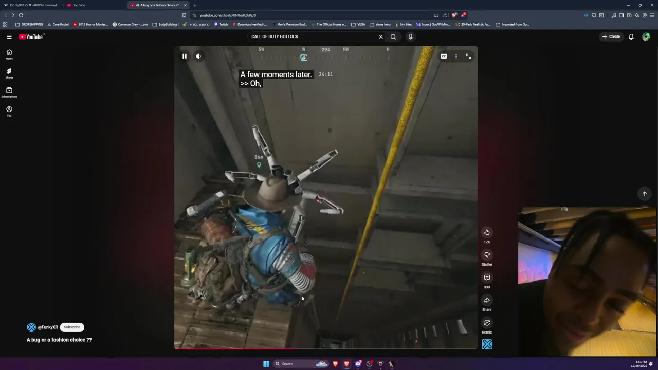Open comments showing 339

point(487,277)
